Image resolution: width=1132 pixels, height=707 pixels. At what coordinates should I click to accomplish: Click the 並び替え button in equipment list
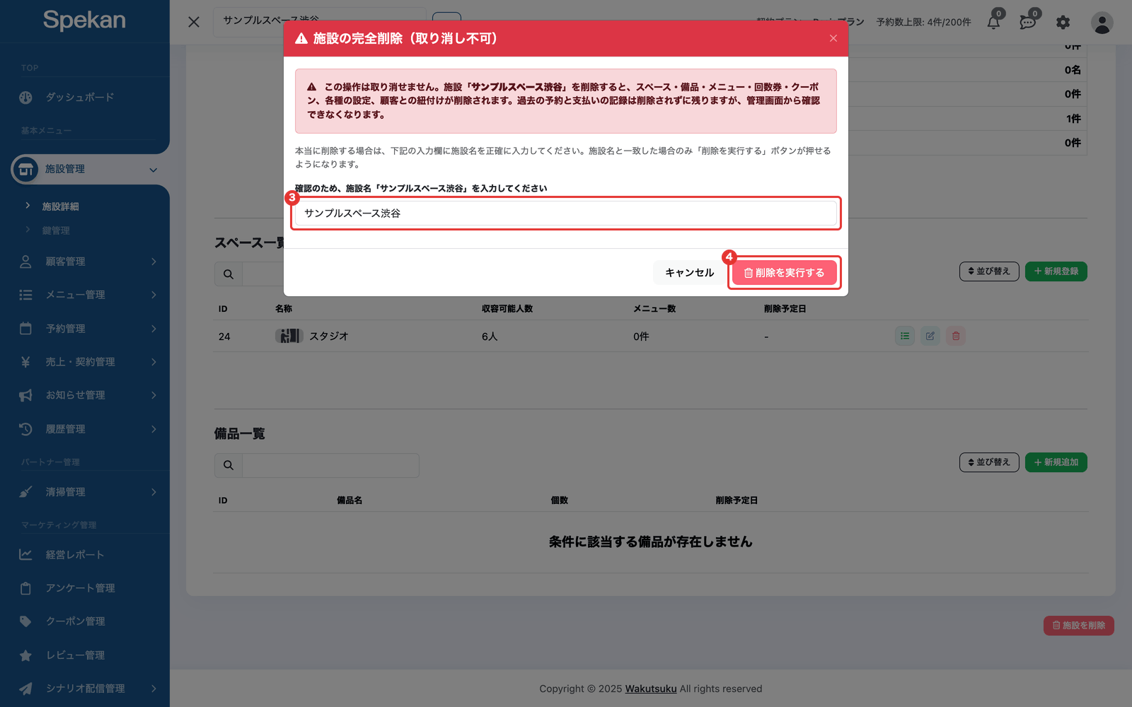(x=989, y=462)
